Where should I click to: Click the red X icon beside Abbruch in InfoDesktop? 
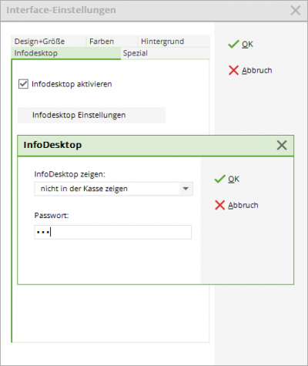click(x=219, y=205)
